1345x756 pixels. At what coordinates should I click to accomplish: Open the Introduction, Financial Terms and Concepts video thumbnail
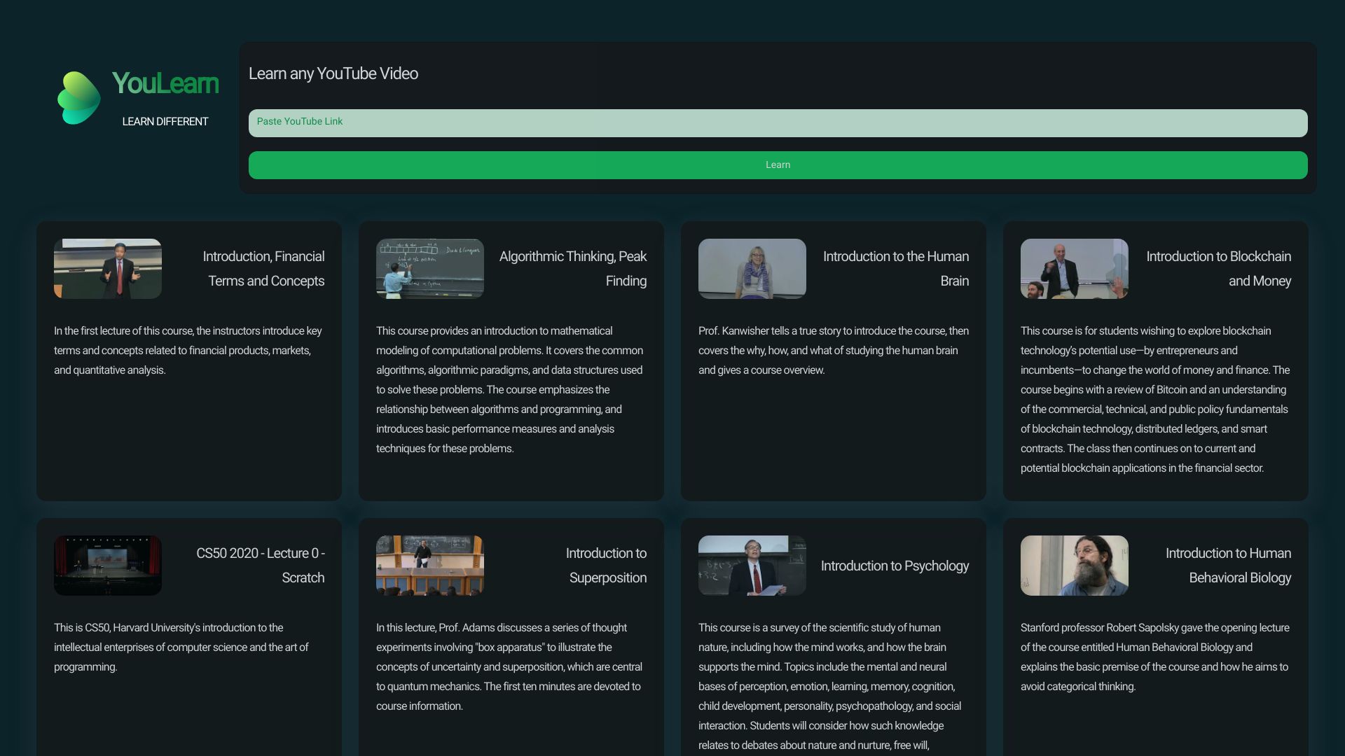point(107,268)
